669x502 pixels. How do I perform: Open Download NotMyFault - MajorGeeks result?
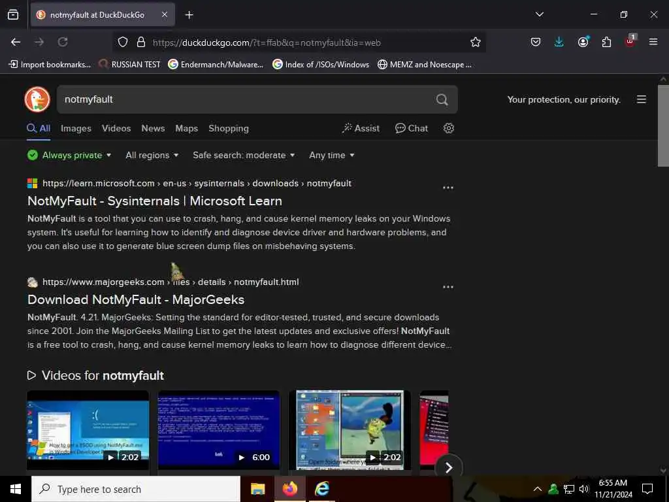click(136, 299)
